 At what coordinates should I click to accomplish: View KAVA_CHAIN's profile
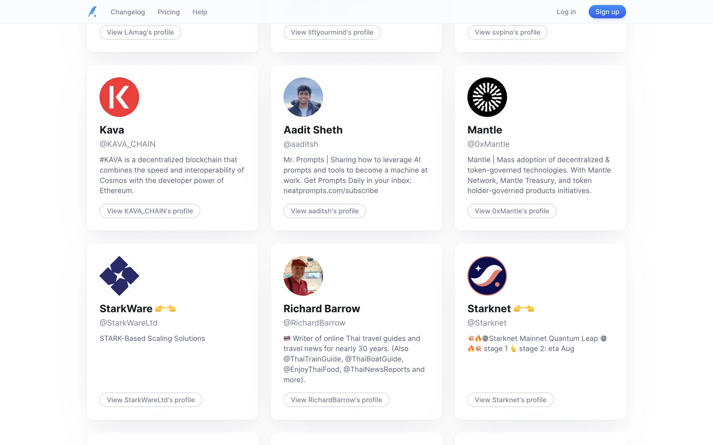click(150, 211)
